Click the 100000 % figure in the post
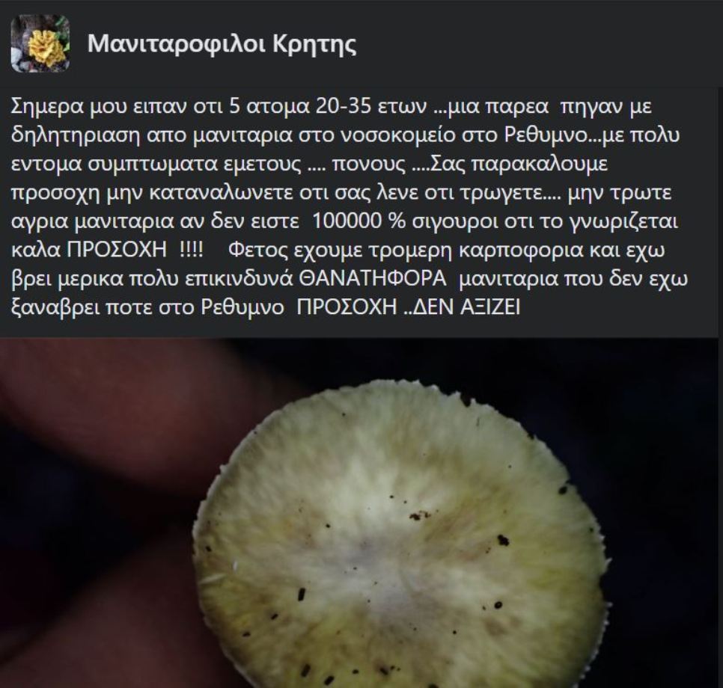 point(359,221)
